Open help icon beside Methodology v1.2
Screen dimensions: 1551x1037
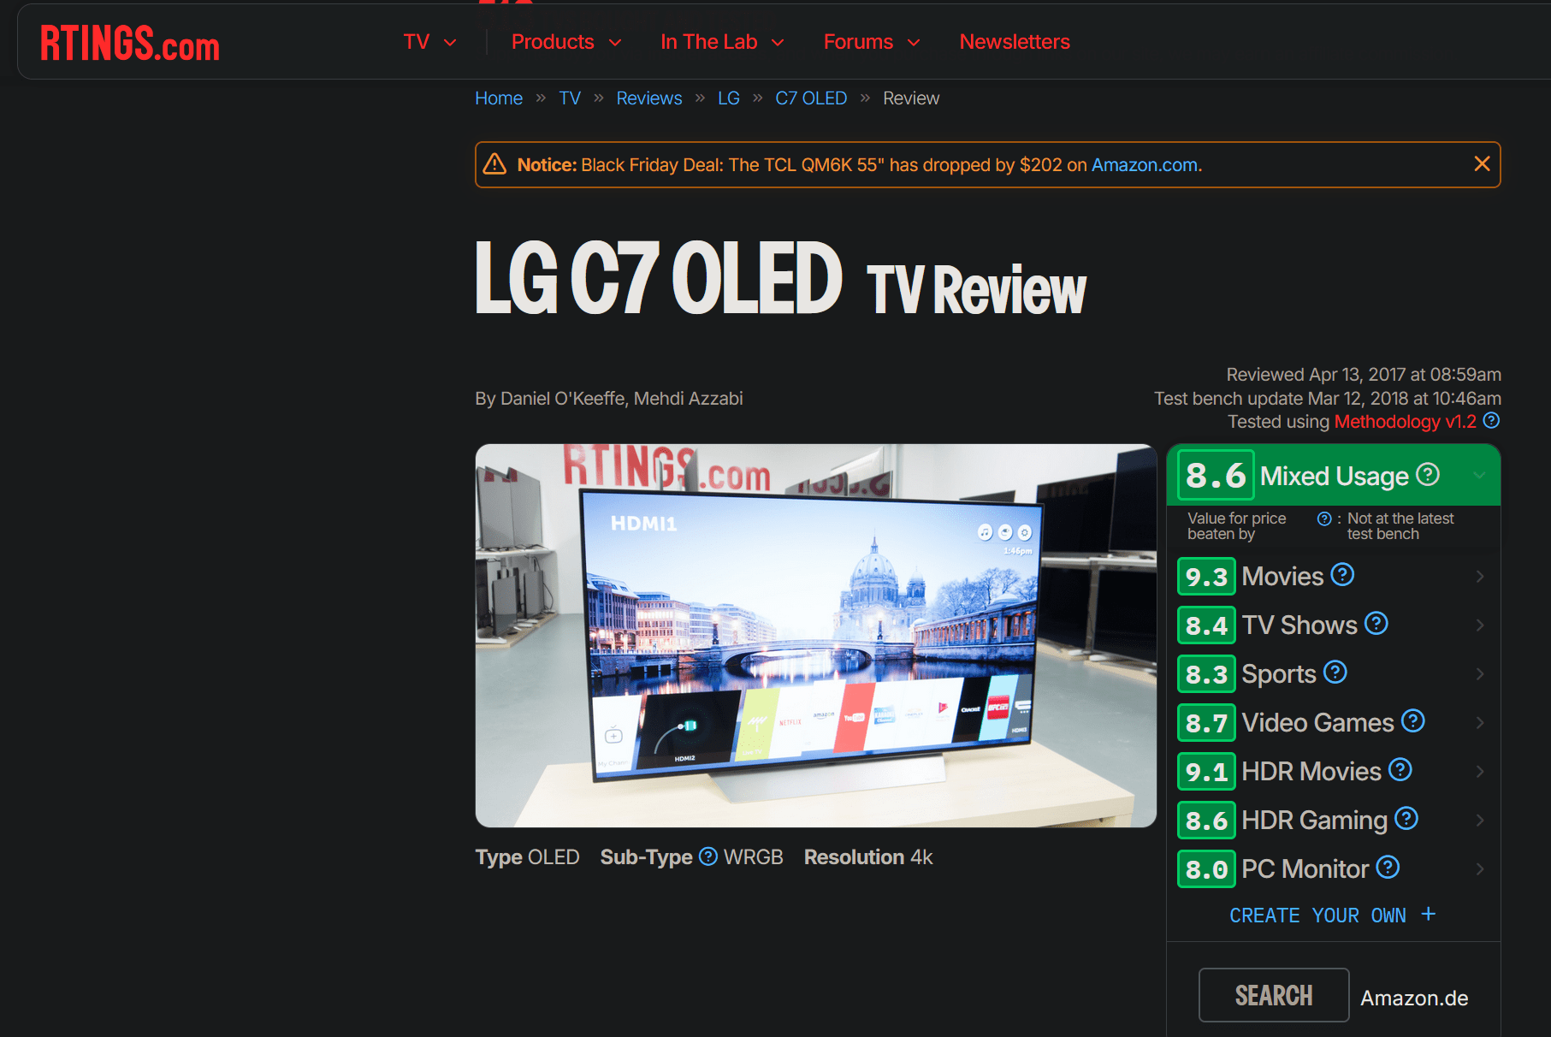pyautogui.click(x=1491, y=421)
